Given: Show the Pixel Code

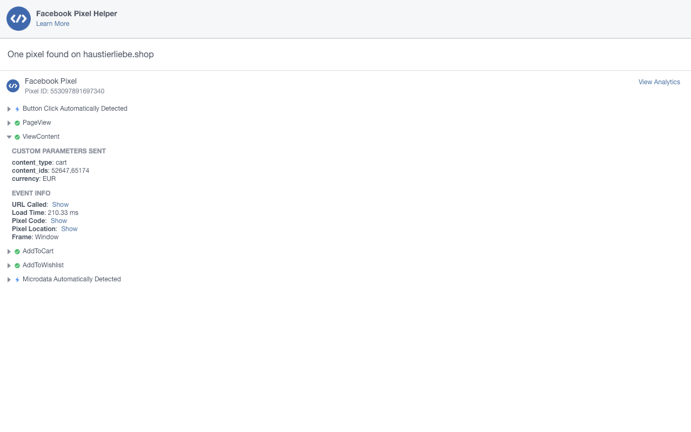Looking at the screenshot, I should click(x=59, y=221).
